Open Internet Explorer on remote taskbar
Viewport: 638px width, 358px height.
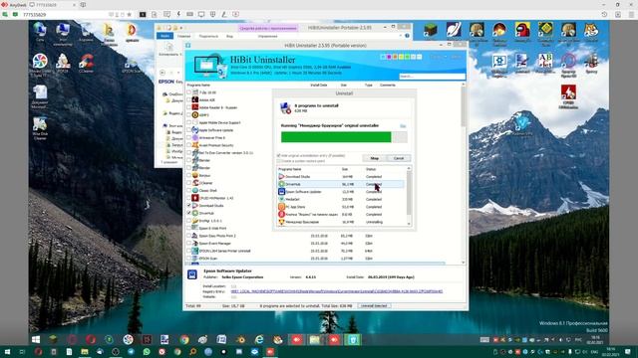[259, 339]
